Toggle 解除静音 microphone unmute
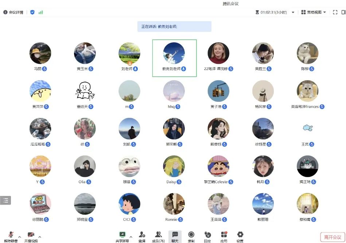The width and height of the screenshot is (346, 243). (x=11, y=235)
